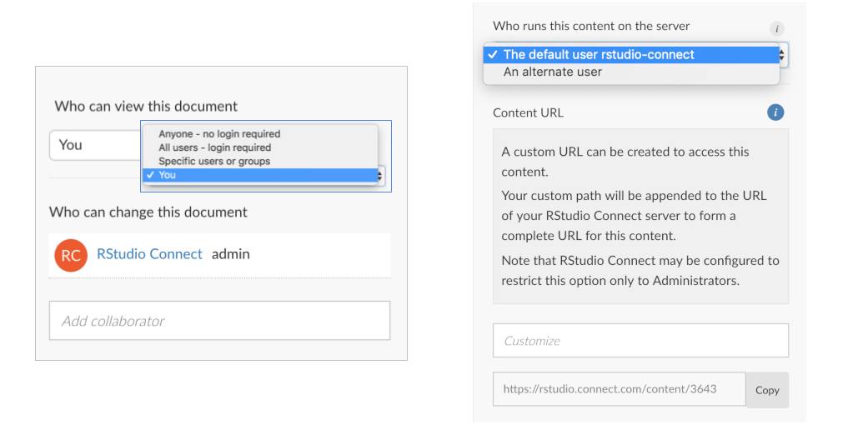This screenshot has height=425, width=848.
Task: Click the run-as user dropdown arrows
Action: [782, 55]
